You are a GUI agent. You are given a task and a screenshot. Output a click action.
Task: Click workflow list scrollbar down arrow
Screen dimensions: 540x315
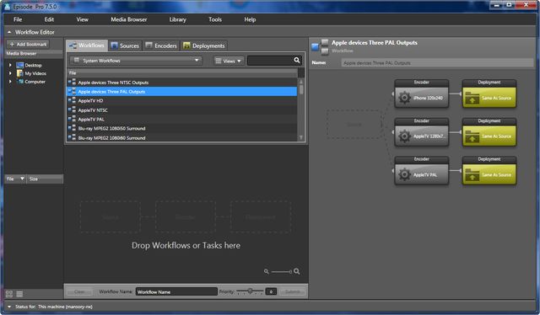coord(301,137)
